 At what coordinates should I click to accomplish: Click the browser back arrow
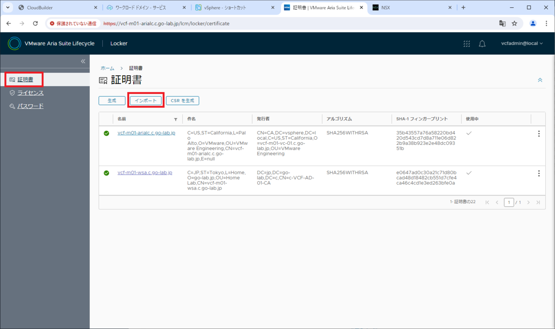pos(9,23)
